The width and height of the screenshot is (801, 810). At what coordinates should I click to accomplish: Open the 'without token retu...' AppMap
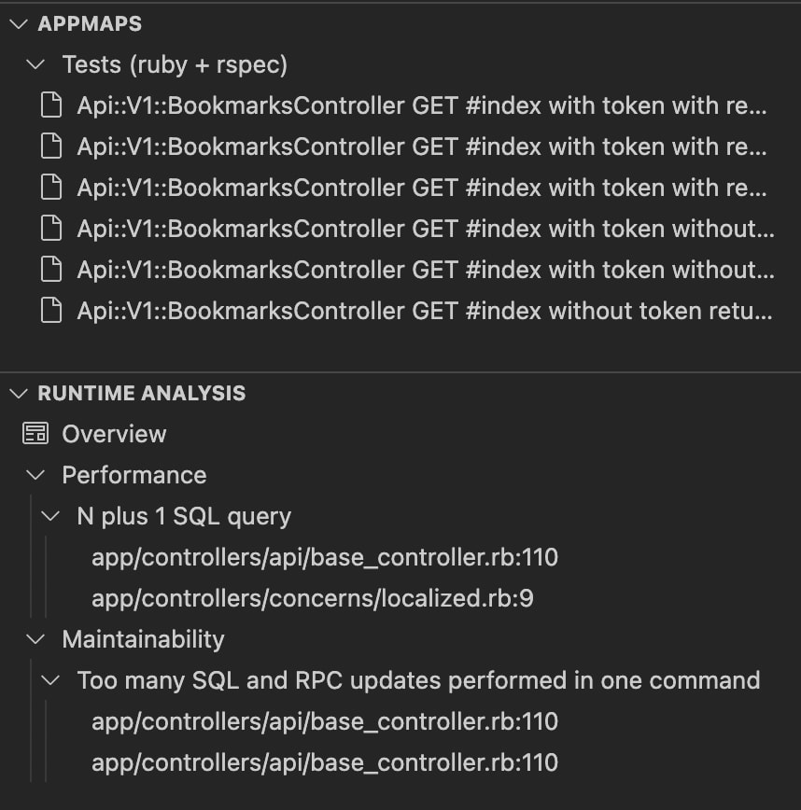click(x=425, y=311)
